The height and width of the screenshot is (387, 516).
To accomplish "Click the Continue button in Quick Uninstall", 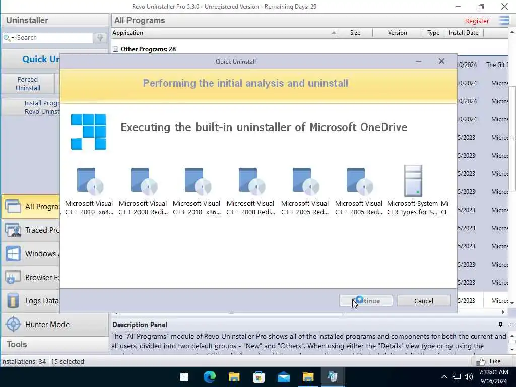I will click(366, 301).
